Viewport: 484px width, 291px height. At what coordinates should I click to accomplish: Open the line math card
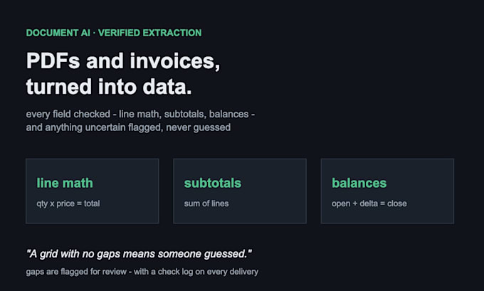click(93, 191)
